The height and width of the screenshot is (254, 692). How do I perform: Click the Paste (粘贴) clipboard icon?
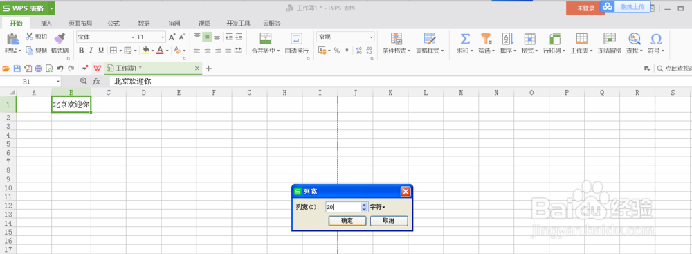pyautogui.click(x=12, y=39)
